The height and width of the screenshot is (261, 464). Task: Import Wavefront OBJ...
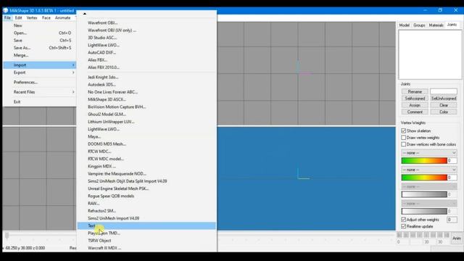[146, 22]
